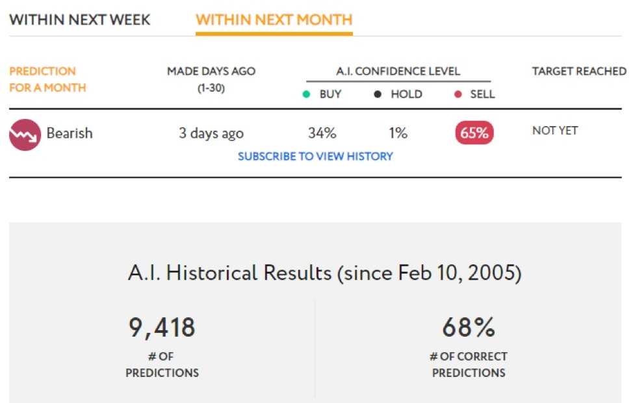Click the red Sell legend dot
Viewport: 633px width, 403px height.
[x=458, y=94]
